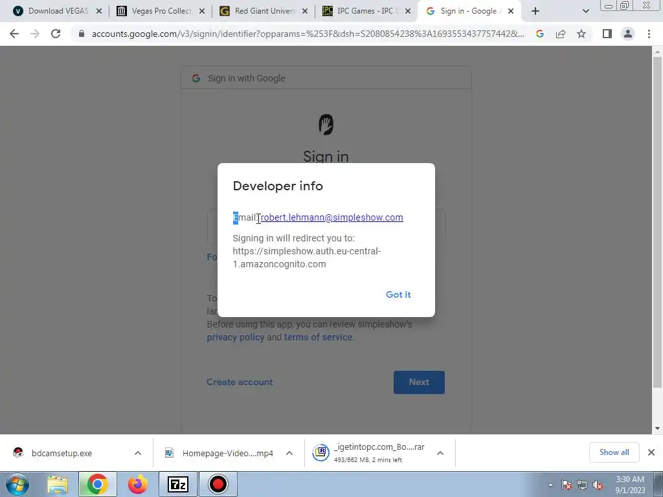Open the browser side panel
Image resolution: width=663 pixels, height=497 pixels.
607,34
